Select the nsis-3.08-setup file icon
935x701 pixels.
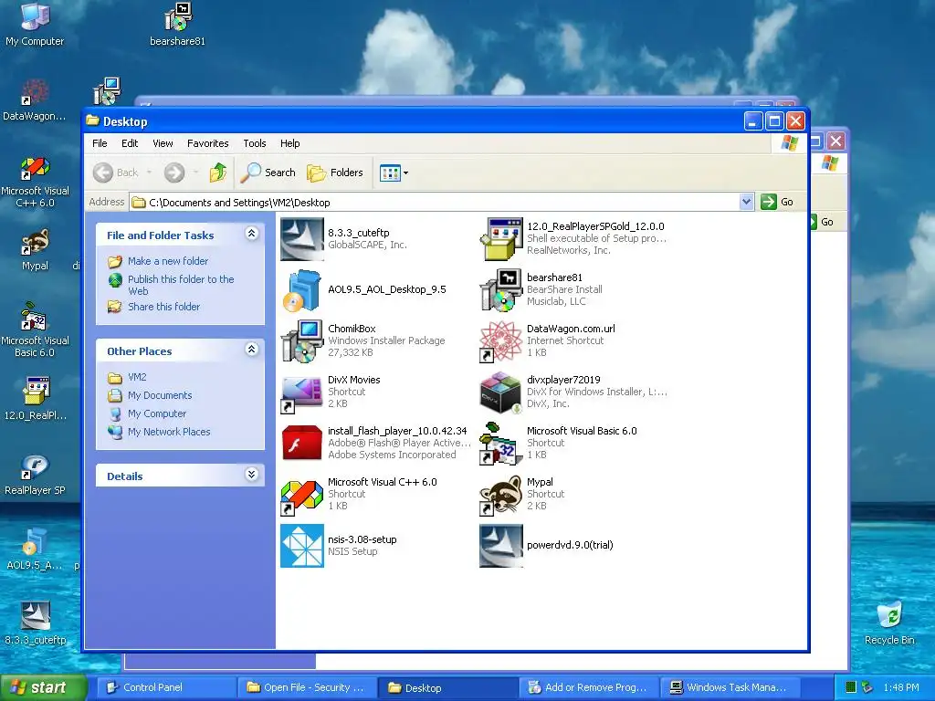[302, 546]
